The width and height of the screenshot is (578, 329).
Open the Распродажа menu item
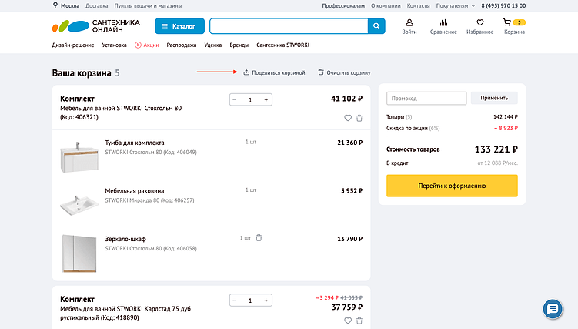tap(181, 45)
